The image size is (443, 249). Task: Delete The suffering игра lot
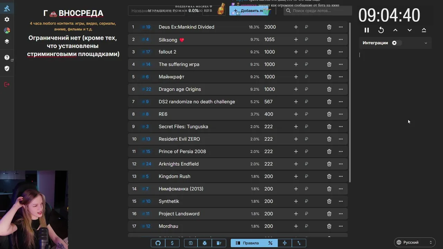tap(329, 64)
